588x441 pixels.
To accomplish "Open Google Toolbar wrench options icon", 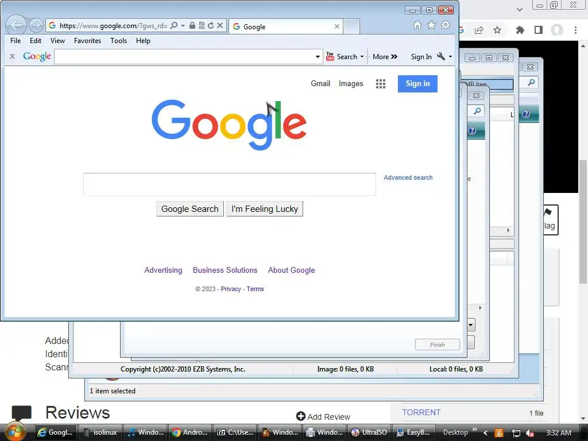I will [x=441, y=57].
